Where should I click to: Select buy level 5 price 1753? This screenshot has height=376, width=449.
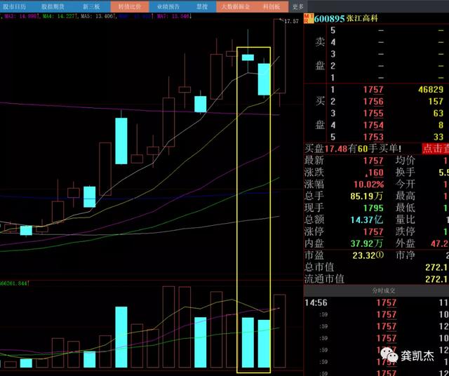[x=373, y=137]
